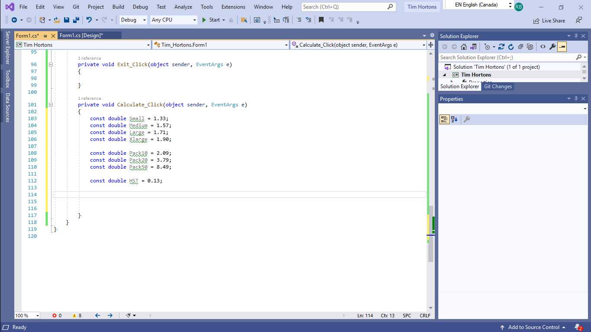This screenshot has width=591, height=332.
Task: Click the Live Share button
Action: [x=549, y=20]
